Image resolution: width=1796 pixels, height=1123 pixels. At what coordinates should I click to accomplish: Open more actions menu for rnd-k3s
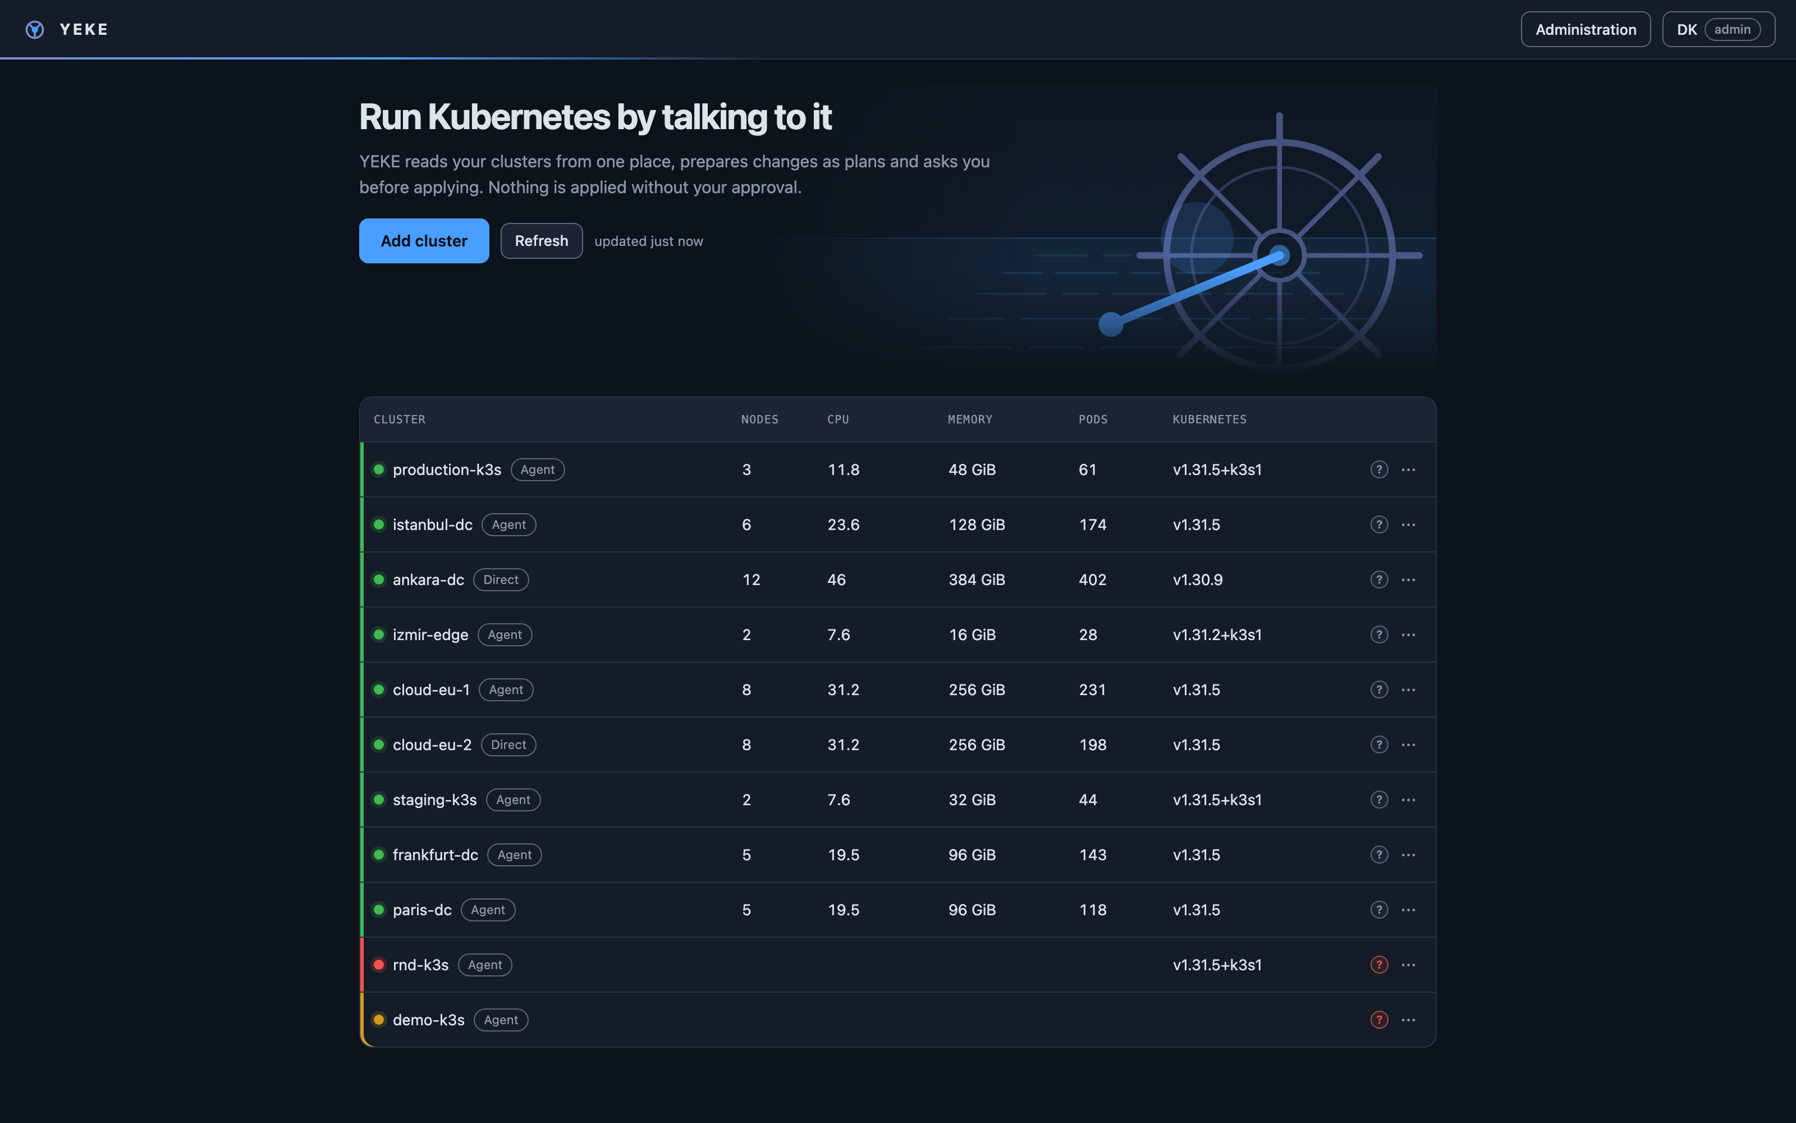(1408, 964)
